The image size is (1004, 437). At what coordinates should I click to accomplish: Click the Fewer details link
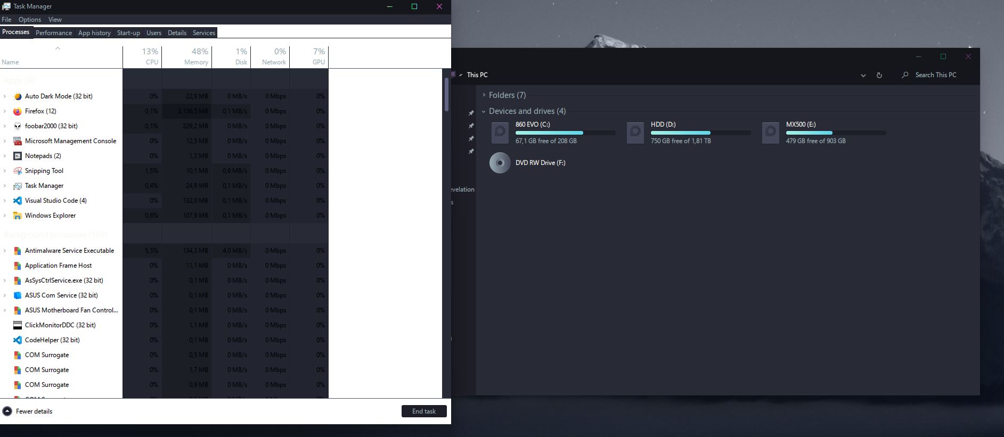point(34,411)
